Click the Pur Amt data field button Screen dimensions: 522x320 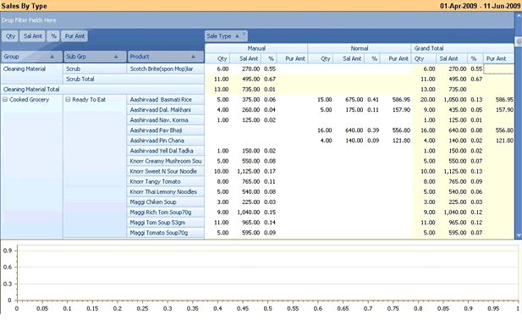pos(74,36)
